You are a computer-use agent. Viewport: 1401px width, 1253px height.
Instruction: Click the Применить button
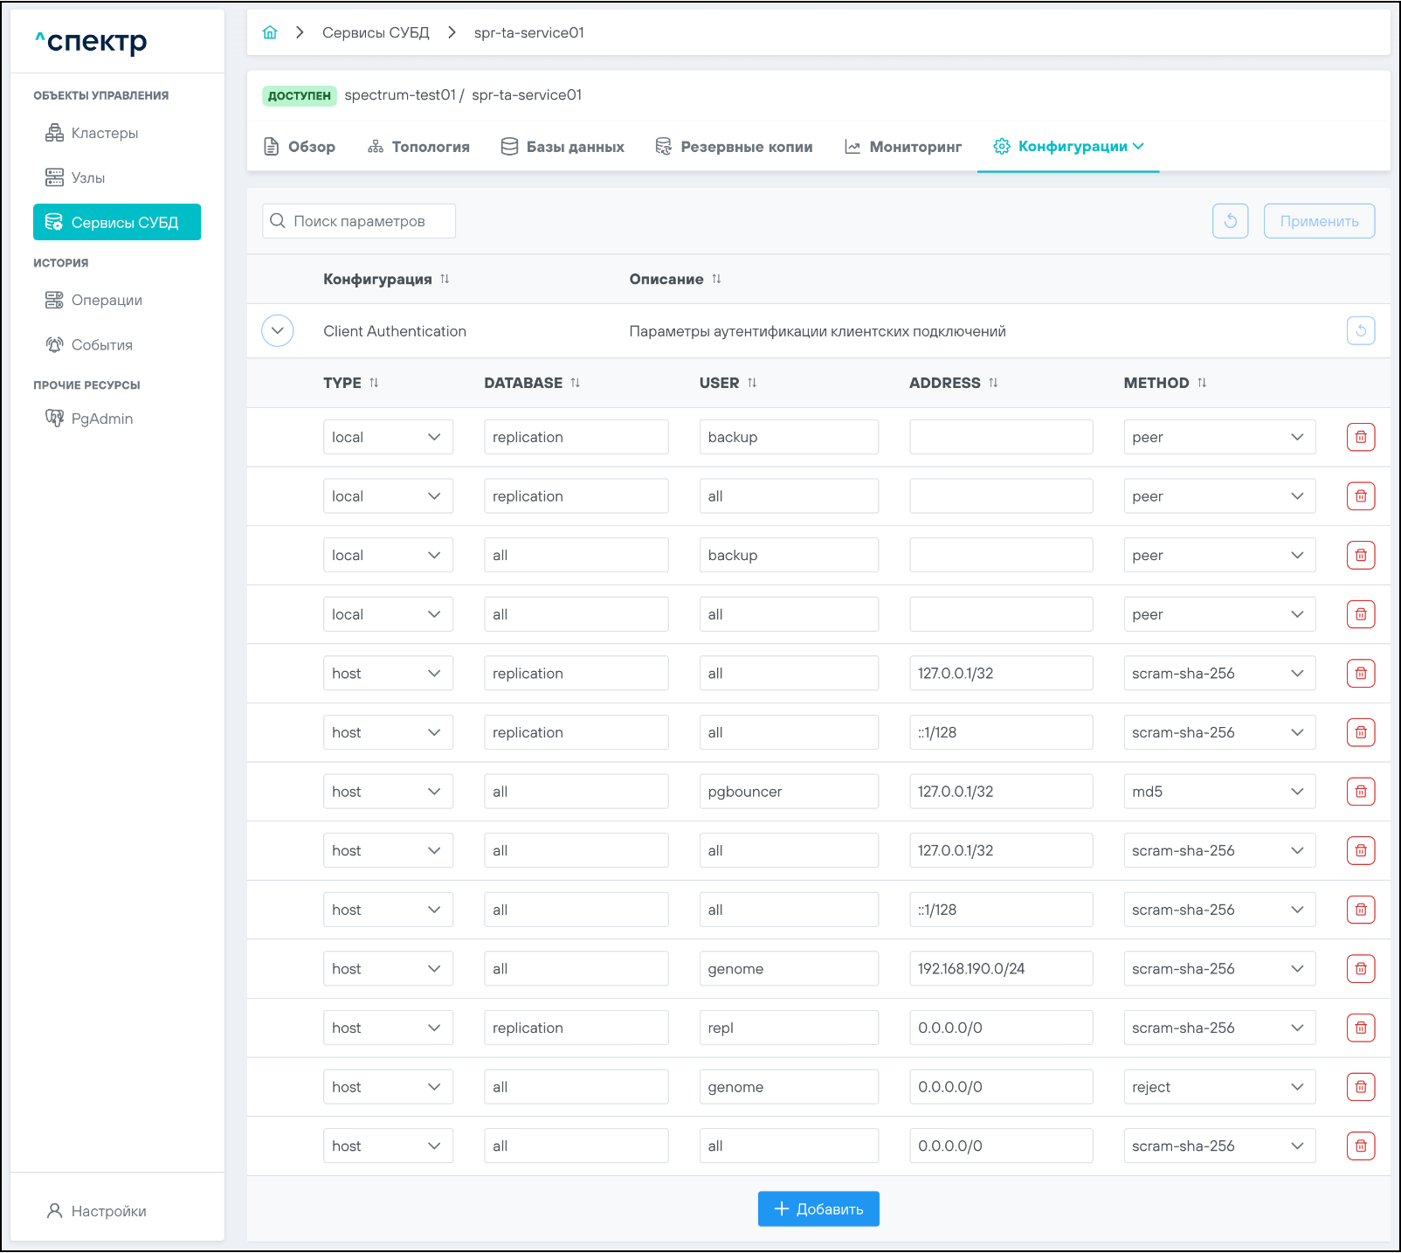pyautogui.click(x=1318, y=221)
